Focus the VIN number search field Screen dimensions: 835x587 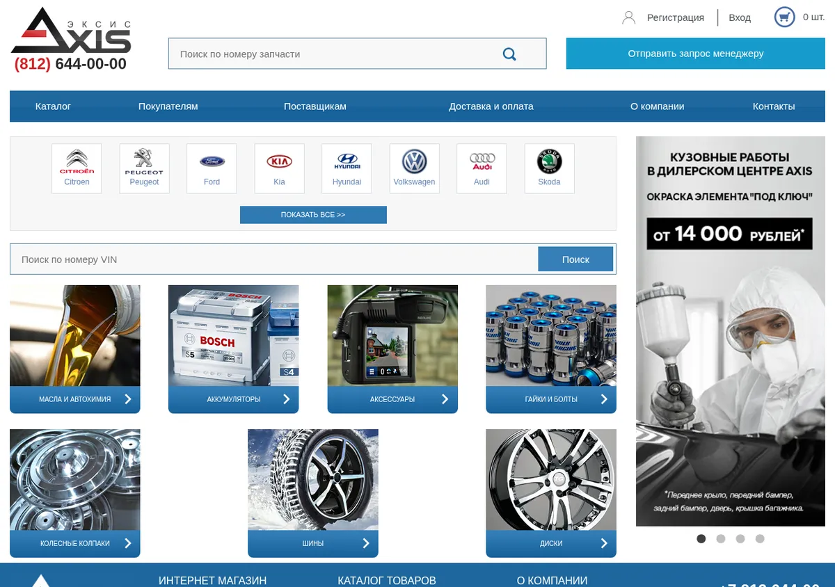point(274,259)
